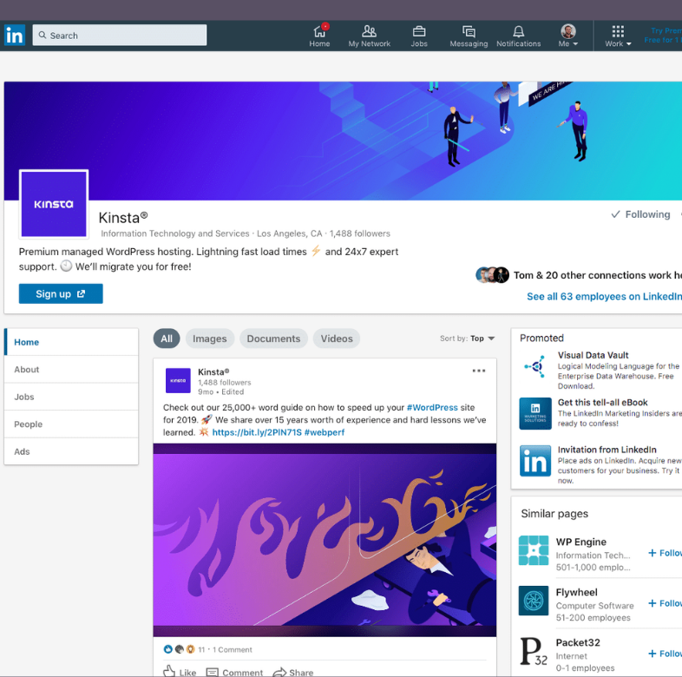Click the Flywheel logo icon
This screenshot has height=677, width=682.
[x=534, y=601]
